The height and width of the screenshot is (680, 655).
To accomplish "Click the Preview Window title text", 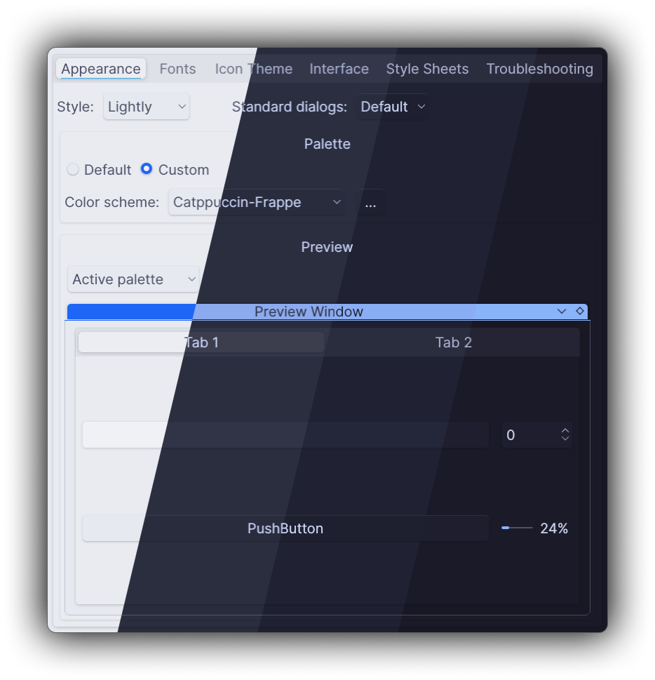I will [309, 312].
